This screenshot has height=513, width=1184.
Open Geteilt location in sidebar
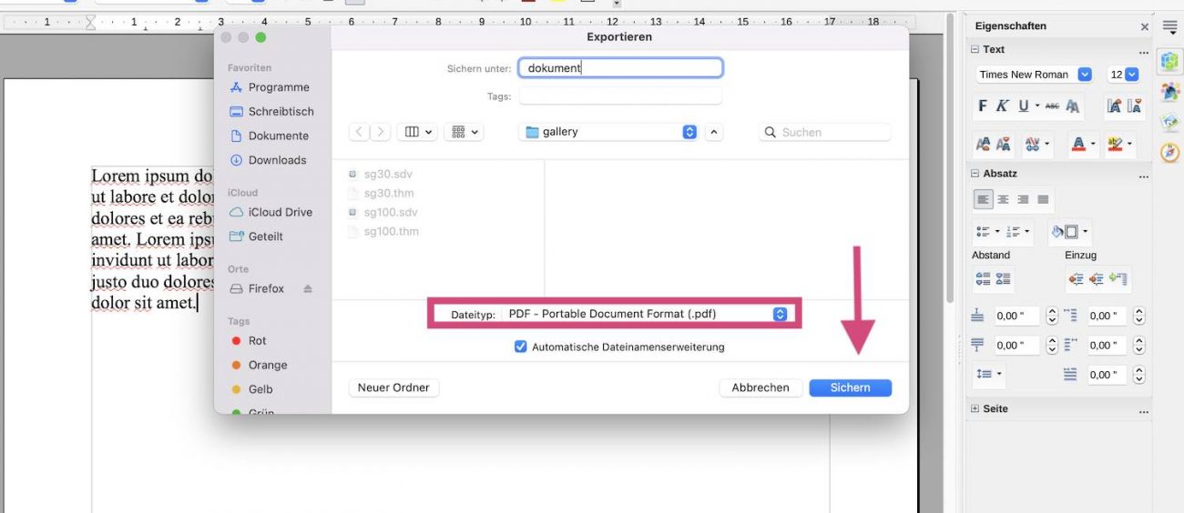click(x=257, y=236)
